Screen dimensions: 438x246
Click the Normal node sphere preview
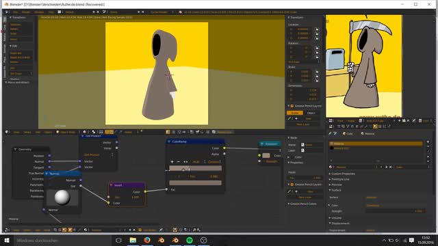[62, 197]
